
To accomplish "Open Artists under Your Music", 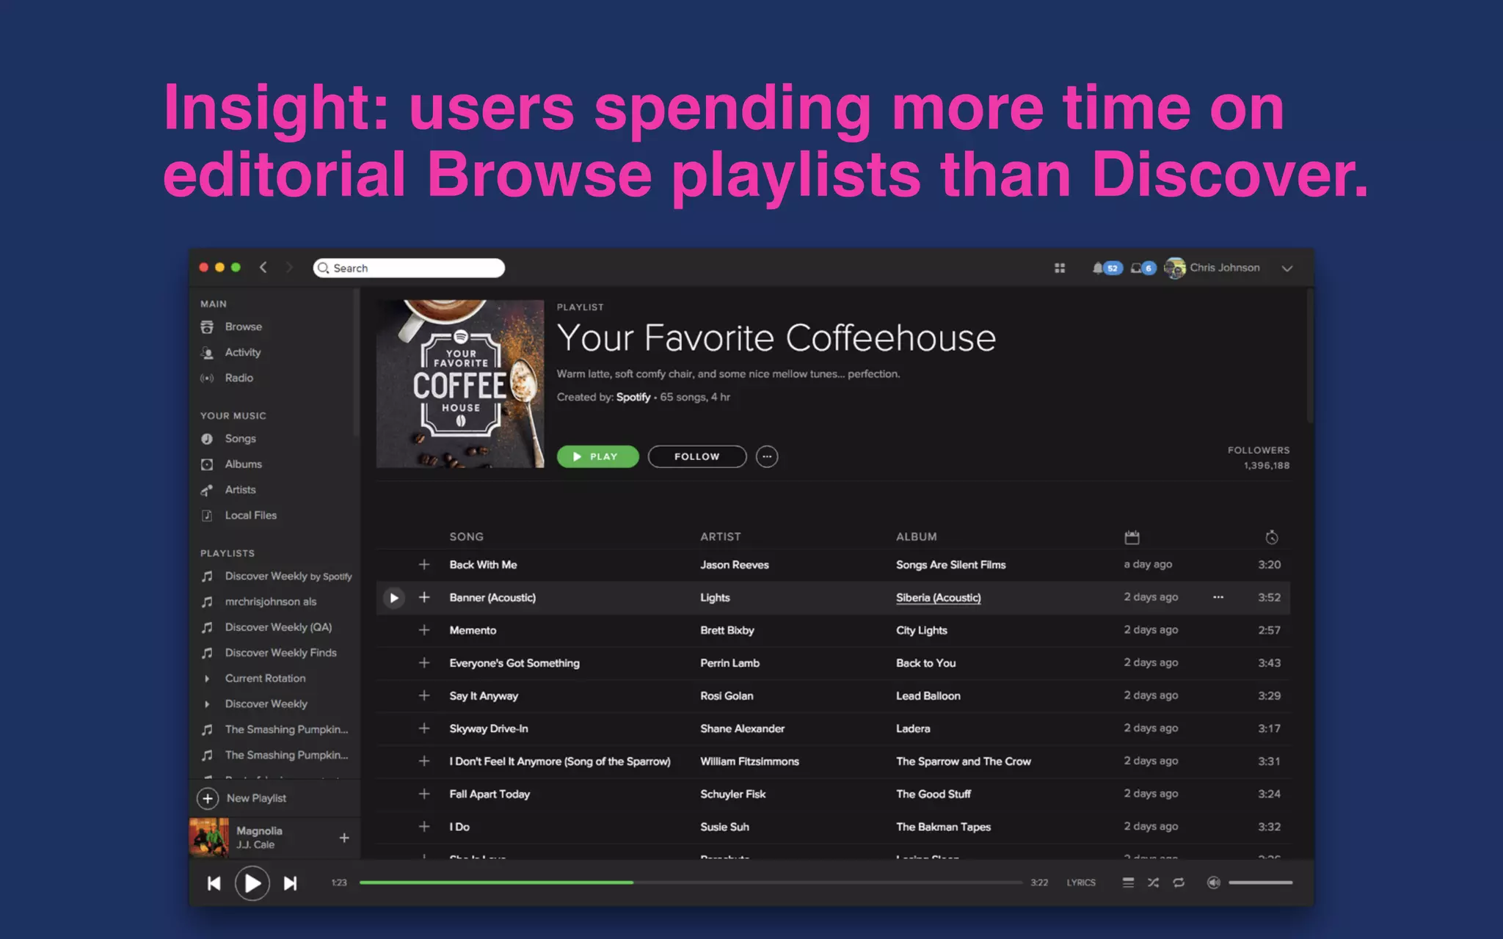I will coord(241,490).
